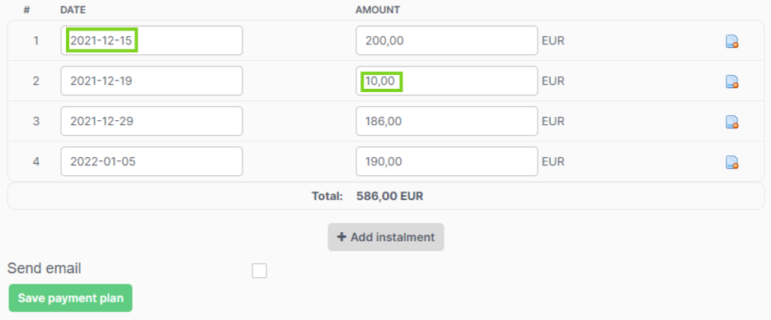Click the Add instalment button
The width and height of the screenshot is (771, 320).
coord(386,237)
